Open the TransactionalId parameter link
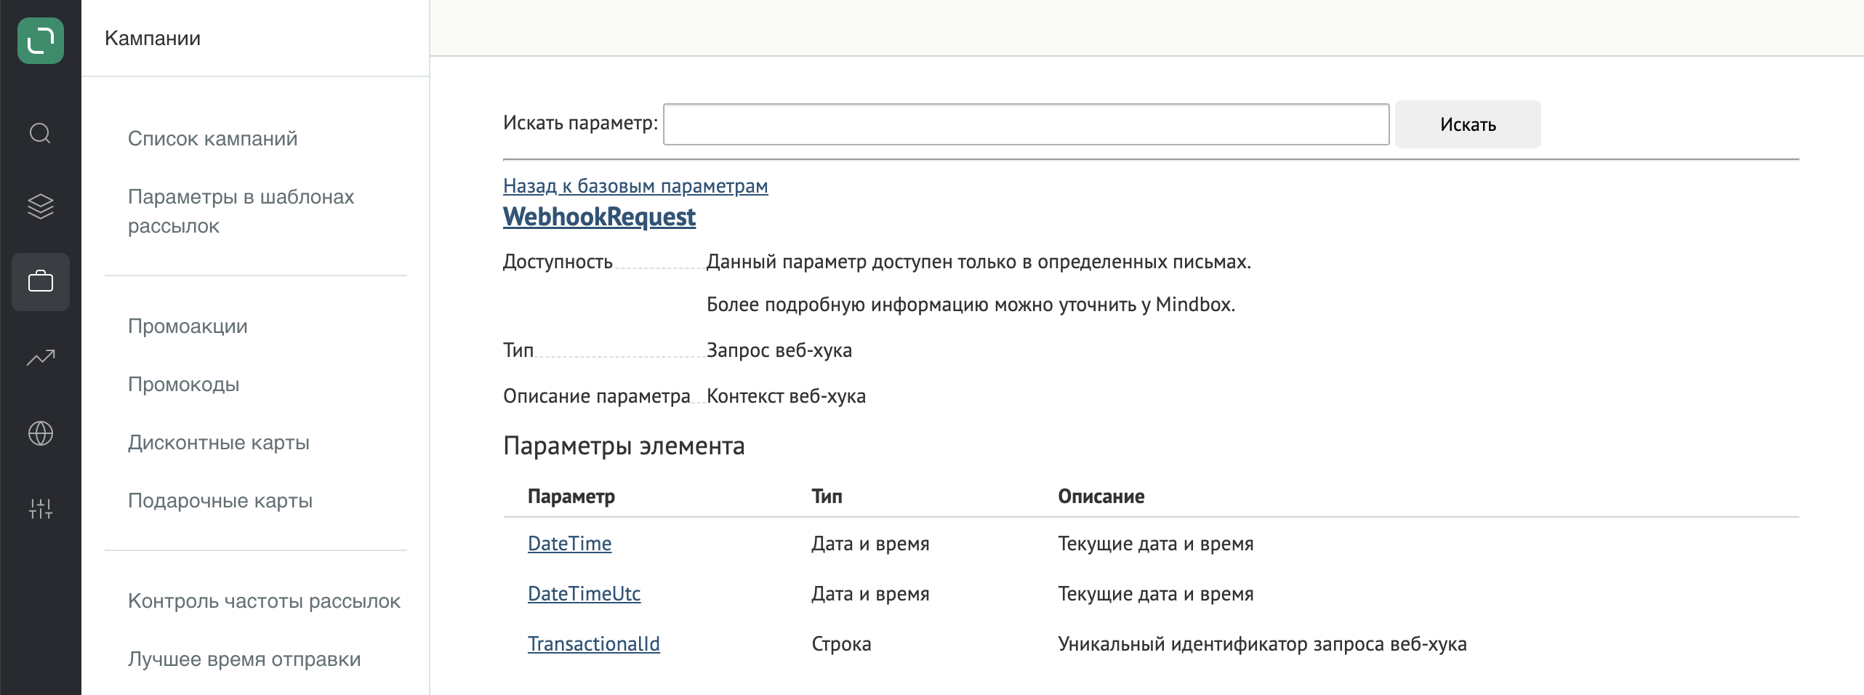The image size is (1864, 695). 593,644
